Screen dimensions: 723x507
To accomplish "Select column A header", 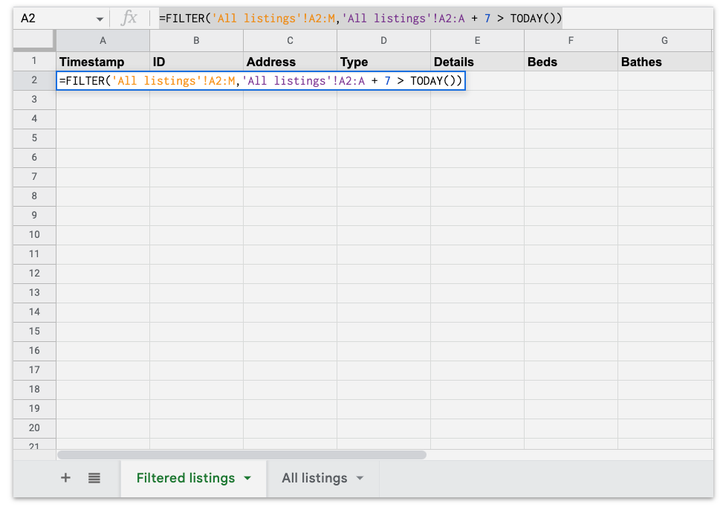I will (103, 41).
